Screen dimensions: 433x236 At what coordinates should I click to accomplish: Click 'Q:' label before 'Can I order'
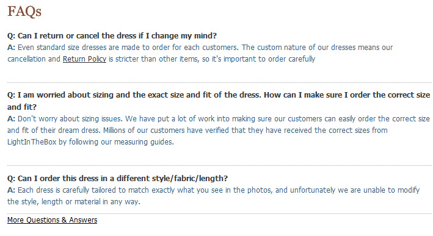(x=12, y=179)
